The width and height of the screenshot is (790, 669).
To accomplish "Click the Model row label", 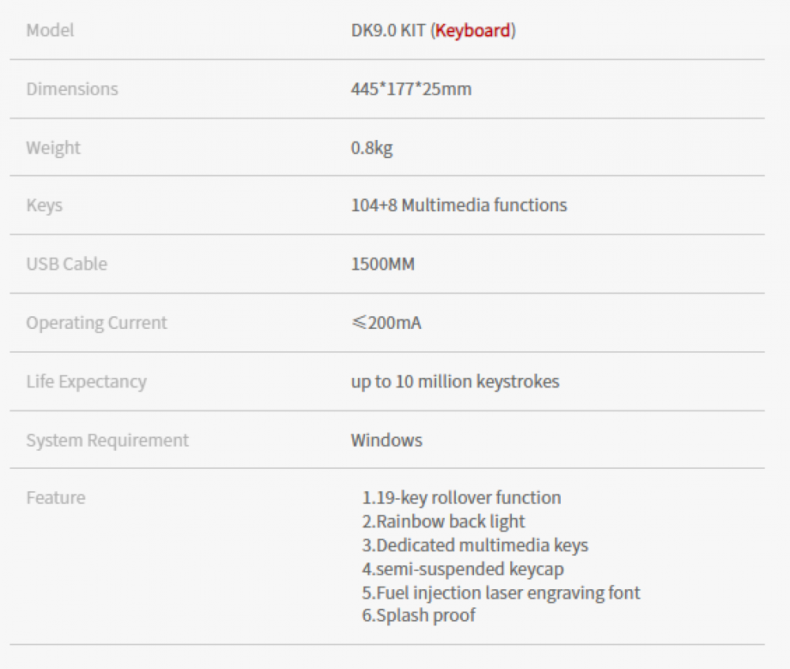I will [x=50, y=31].
